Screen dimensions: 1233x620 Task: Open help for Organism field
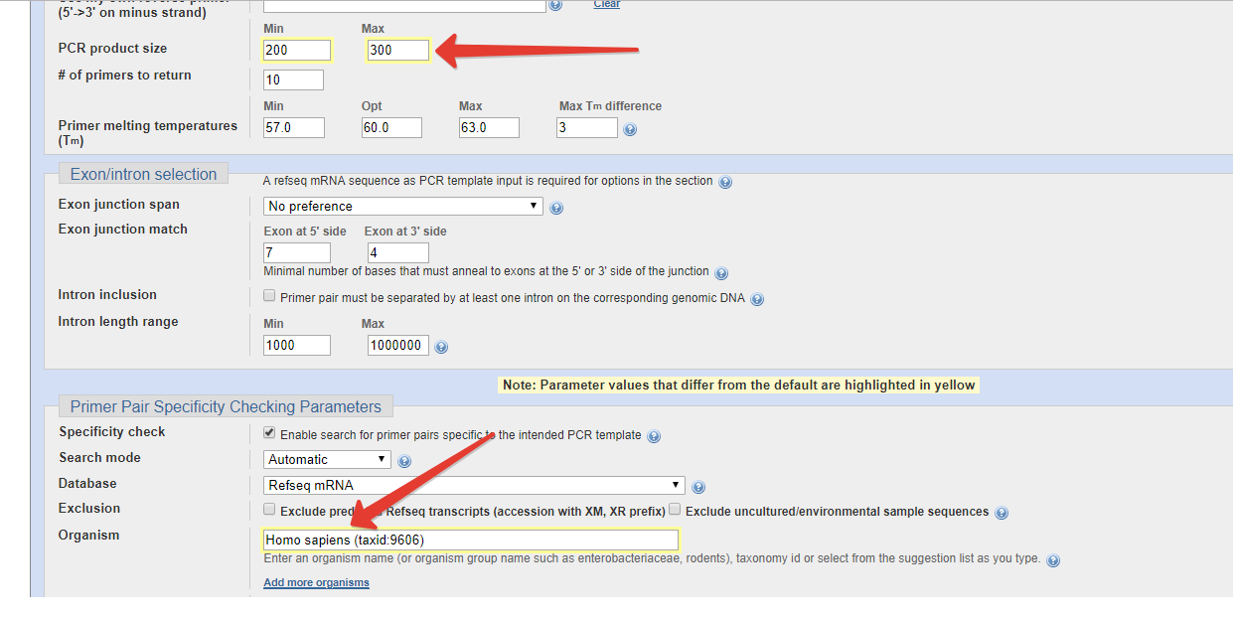(x=1053, y=560)
